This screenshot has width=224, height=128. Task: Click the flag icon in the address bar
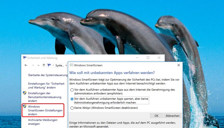pos(49,65)
